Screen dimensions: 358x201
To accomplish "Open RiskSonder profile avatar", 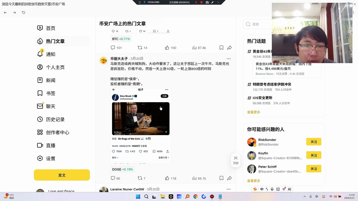I will click(x=252, y=142).
